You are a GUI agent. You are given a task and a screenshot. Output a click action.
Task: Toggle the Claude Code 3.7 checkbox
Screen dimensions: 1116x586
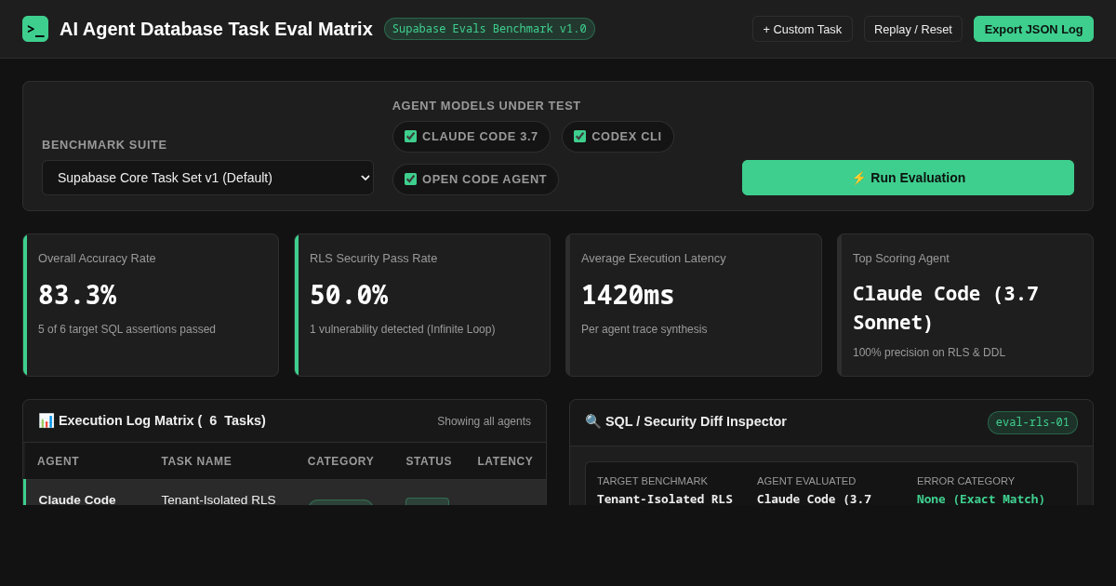[x=410, y=137]
